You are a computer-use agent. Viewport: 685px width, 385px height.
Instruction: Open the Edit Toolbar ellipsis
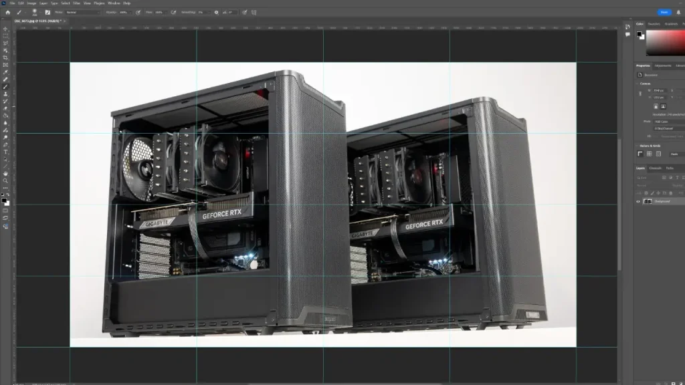click(5, 188)
